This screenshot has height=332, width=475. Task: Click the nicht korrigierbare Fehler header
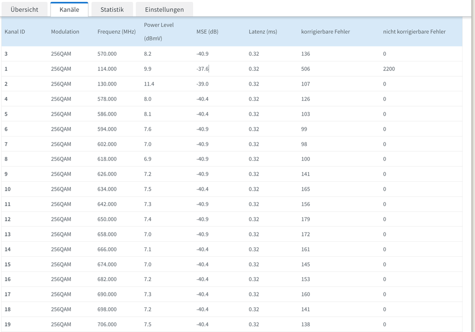414,32
